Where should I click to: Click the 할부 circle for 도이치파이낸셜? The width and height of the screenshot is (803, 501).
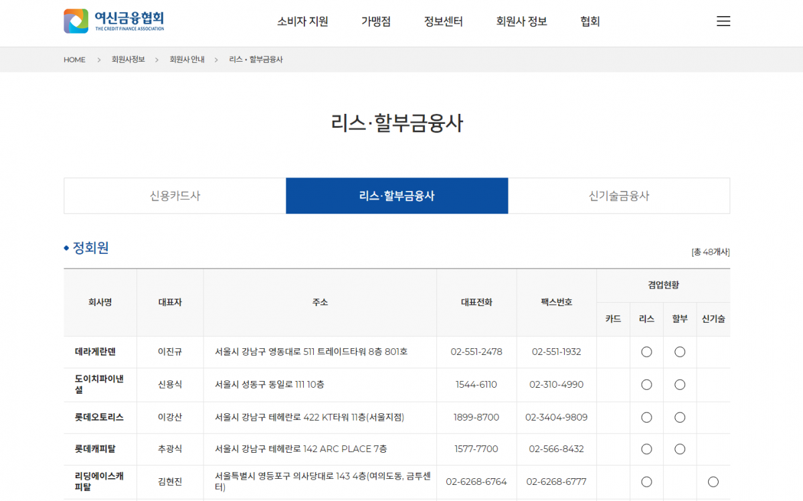click(680, 384)
